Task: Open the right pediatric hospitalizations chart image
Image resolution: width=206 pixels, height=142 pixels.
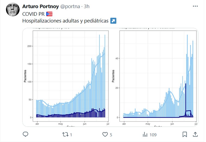Action: click(x=158, y=77)
